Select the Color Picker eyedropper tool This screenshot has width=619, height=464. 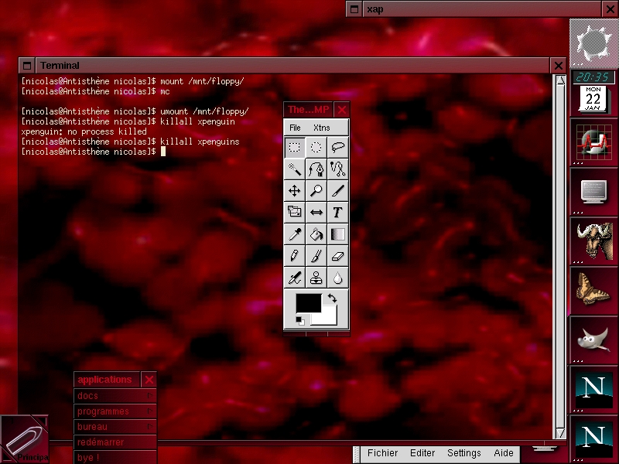pos(295,234)
